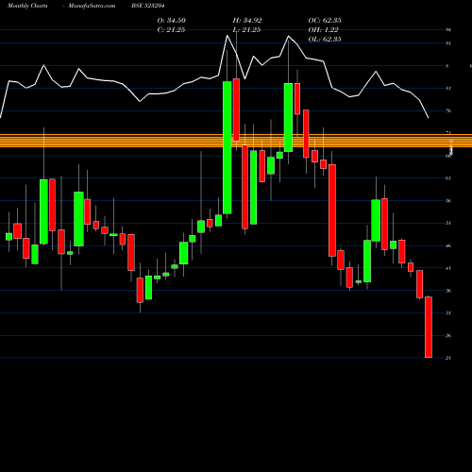Select the 81 price axis label

tap(448, 89)
